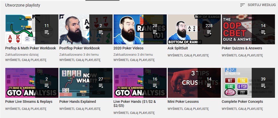
Task: Open the Preflop & Math Poker Workbook title
Action: pyautogui.click(x=31, y=48)
